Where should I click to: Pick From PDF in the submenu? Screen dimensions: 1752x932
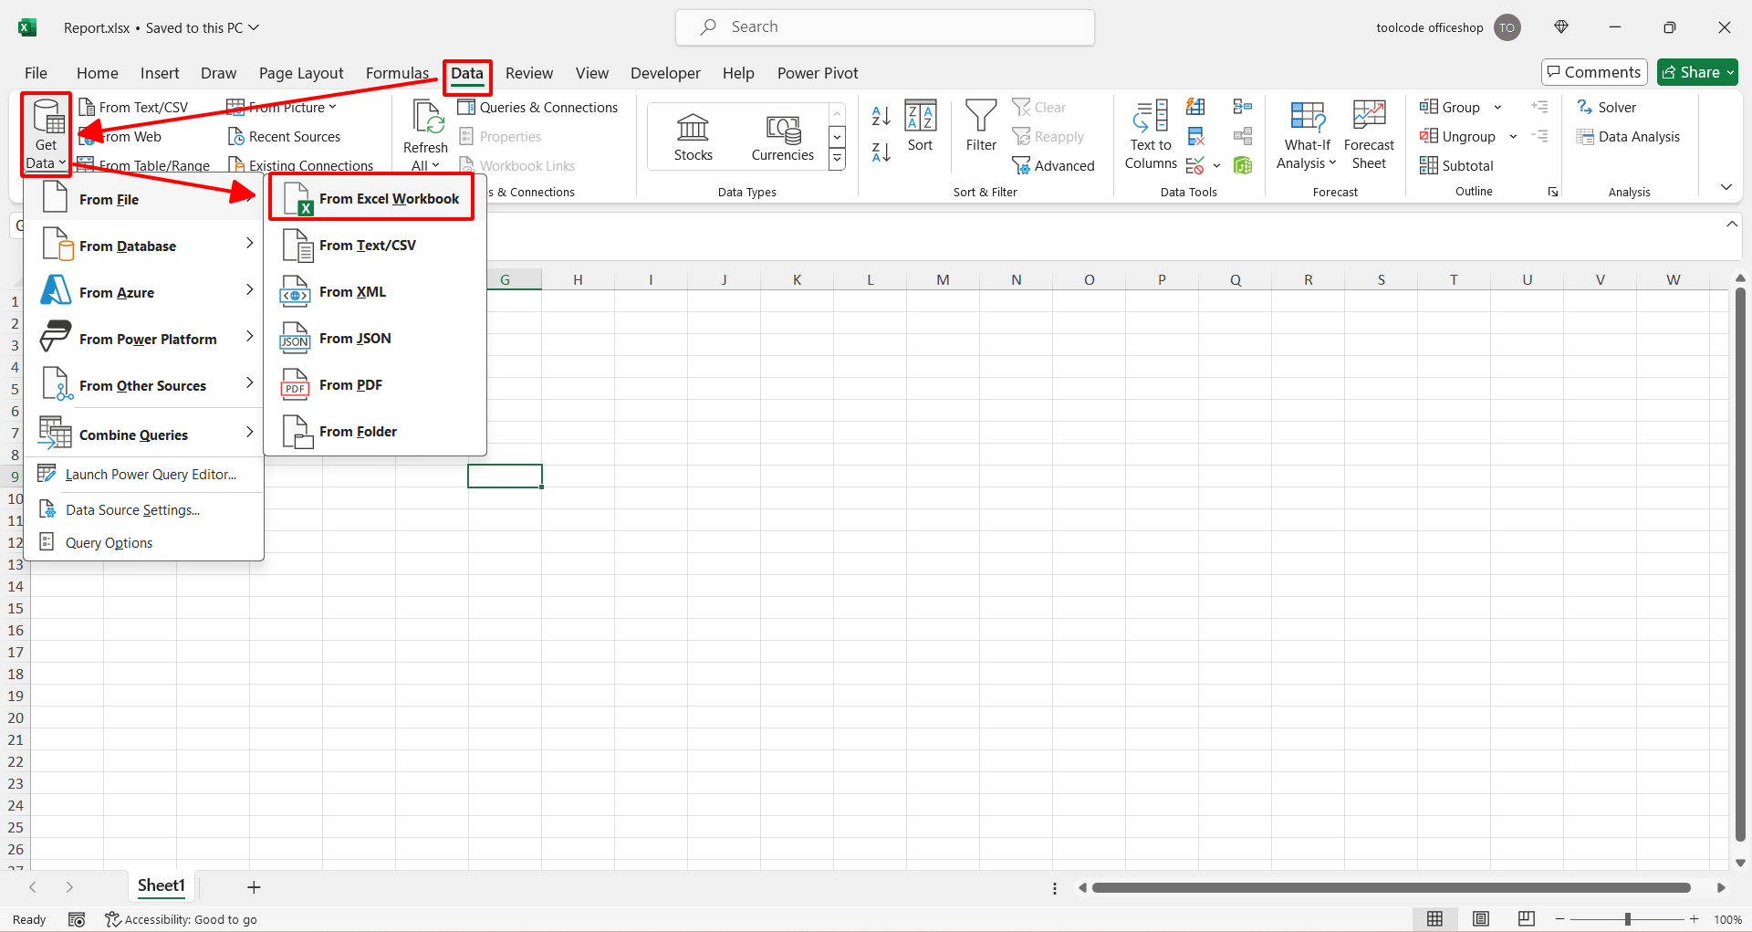coord(375,385)
